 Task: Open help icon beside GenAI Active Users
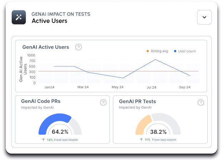coord(79,47)
